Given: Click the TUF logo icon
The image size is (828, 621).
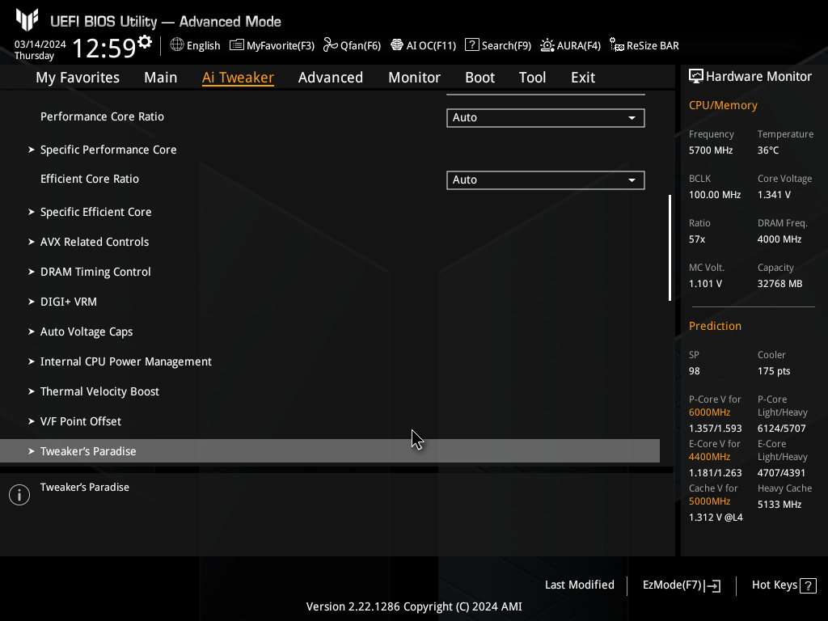Looking at the screenshot, I should [x=27, y=19].
